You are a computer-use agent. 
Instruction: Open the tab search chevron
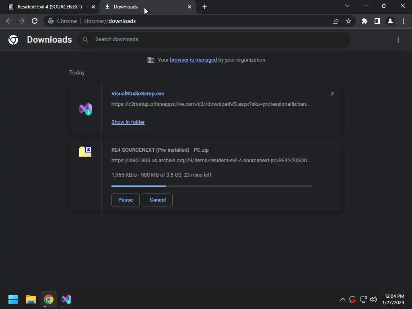(x=347, y=6)
